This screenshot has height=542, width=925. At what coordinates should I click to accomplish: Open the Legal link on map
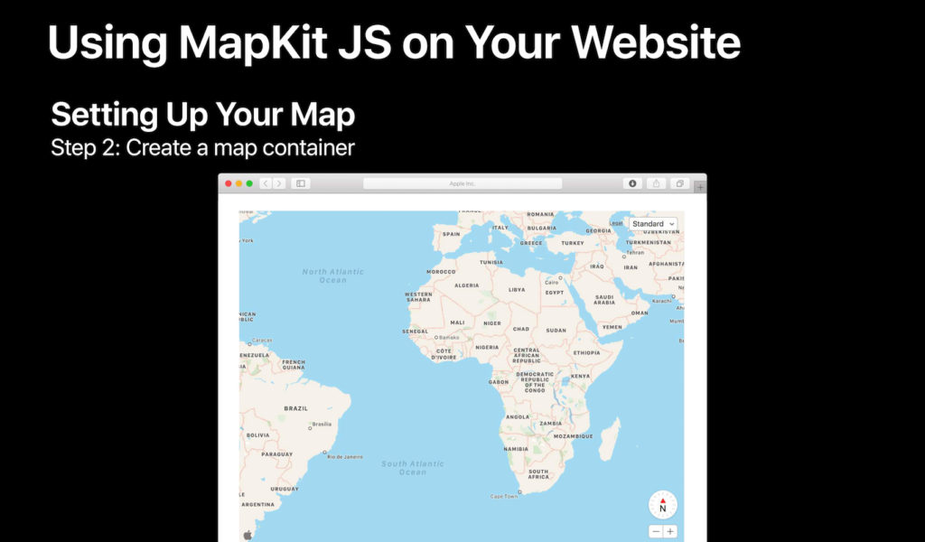(x=617, y=223)
